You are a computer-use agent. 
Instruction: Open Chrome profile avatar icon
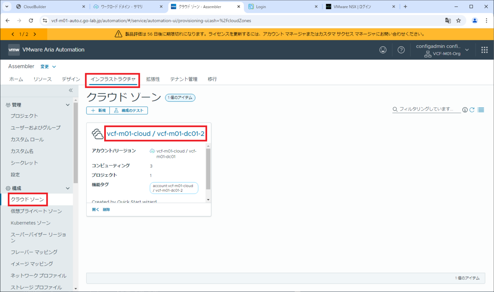coord(475,21)
